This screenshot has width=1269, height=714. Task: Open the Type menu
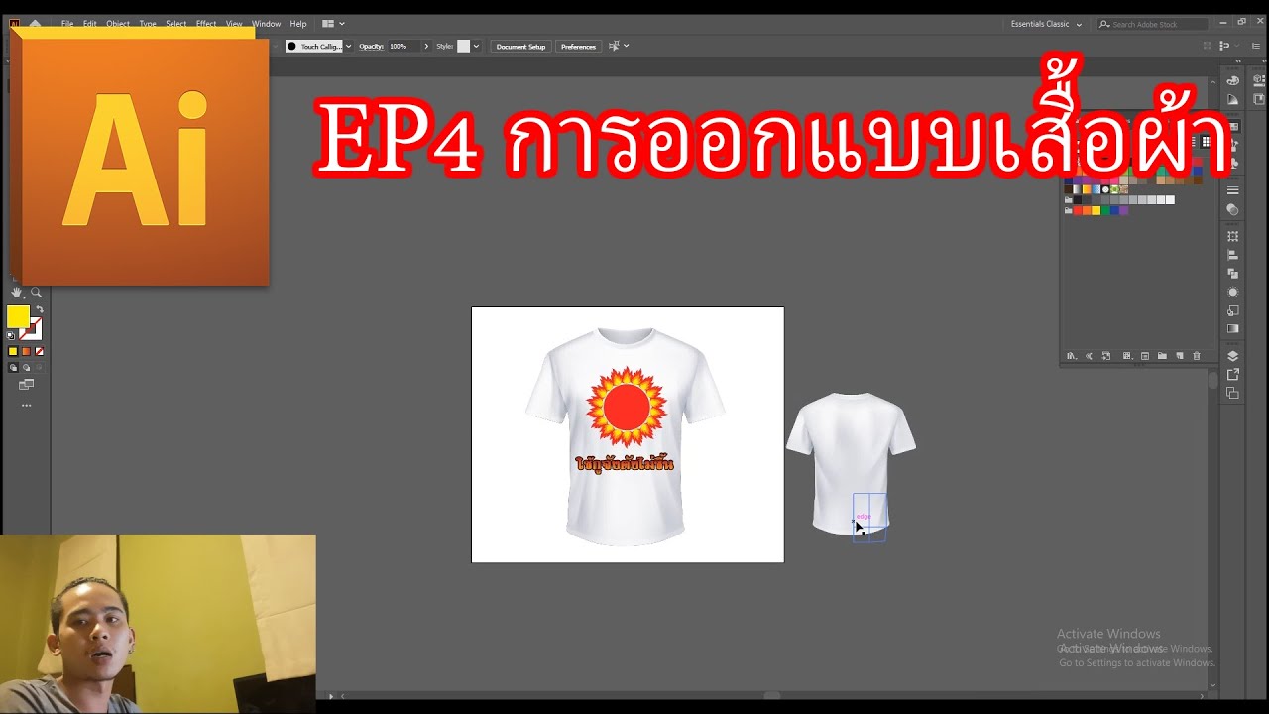pos(148,24)
